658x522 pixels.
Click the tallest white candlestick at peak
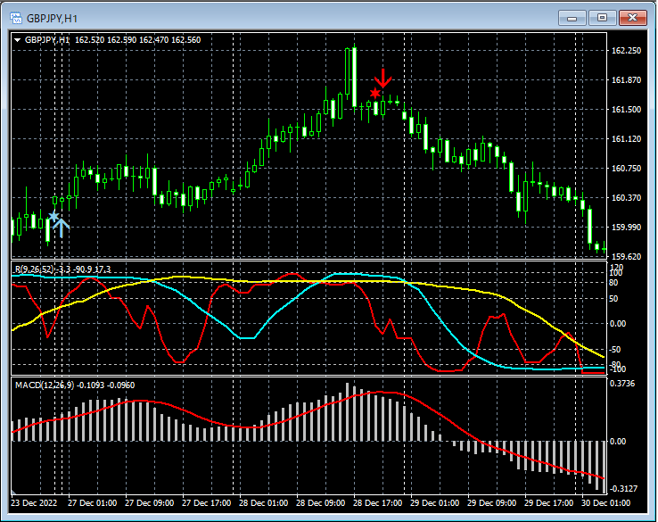tap(353, 76)
